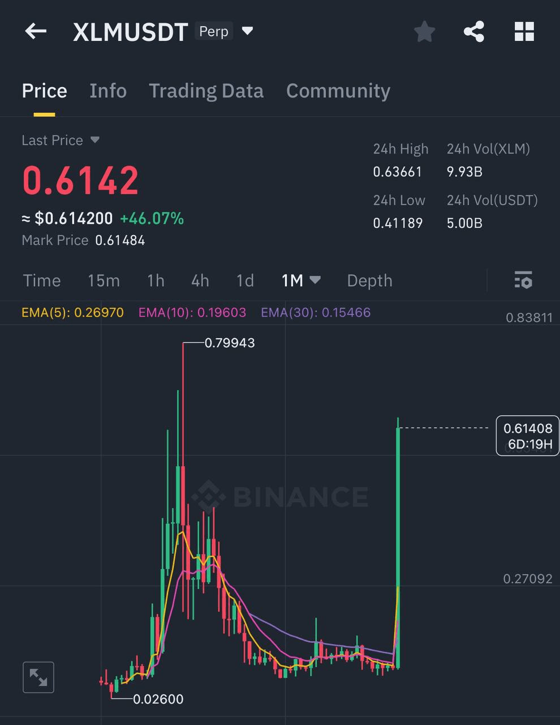Open the grid layout icon
This screenshot has width=560, height=725.
[x=524, y=32]
